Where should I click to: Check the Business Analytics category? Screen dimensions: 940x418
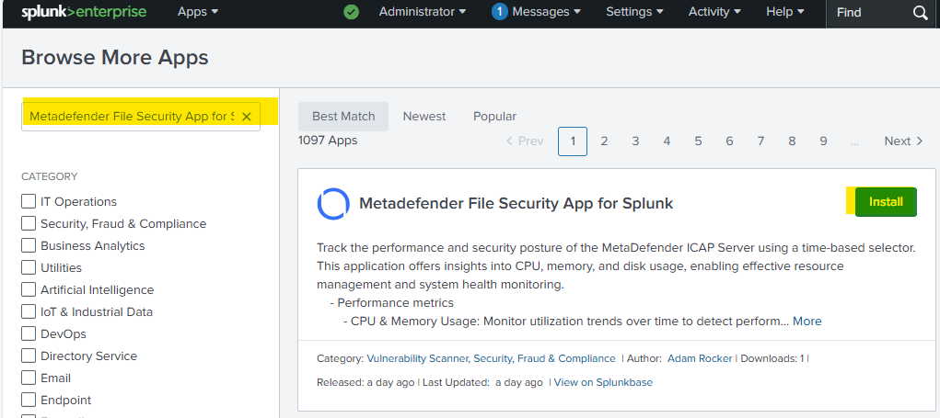tap(29, 246)
